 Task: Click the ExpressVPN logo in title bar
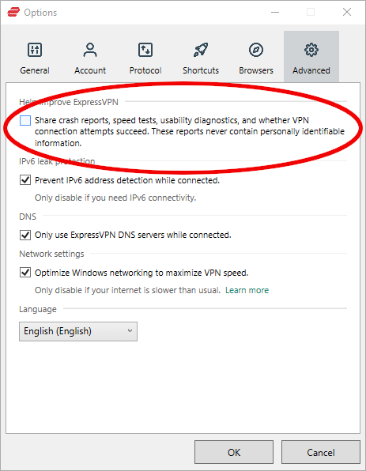click(x=13, y=13)
